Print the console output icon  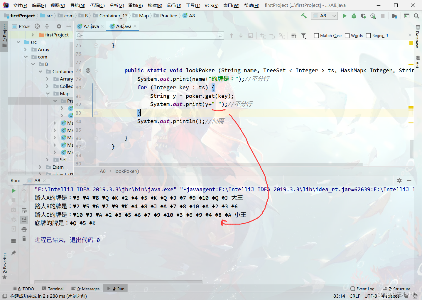pyautogui.click(x=24, y=229)
